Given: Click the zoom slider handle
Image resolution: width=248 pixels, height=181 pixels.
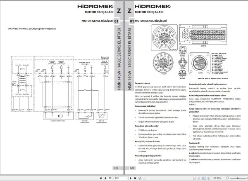Looking at the screenshot, I should (238, 178).
